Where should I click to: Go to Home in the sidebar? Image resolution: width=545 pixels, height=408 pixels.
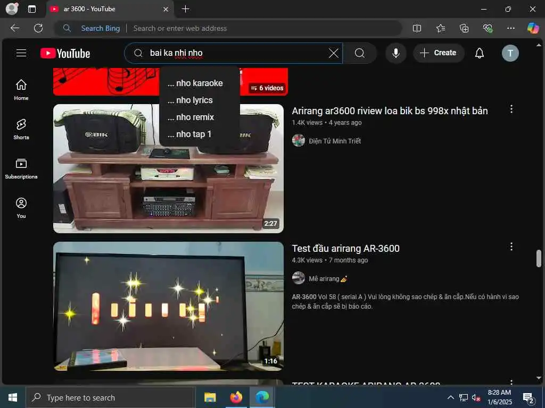21,89
